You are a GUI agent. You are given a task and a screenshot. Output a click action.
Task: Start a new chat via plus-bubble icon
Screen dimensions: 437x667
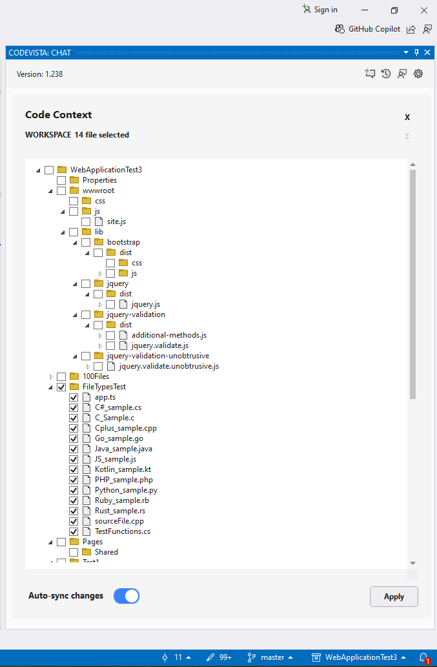[370, 74]
